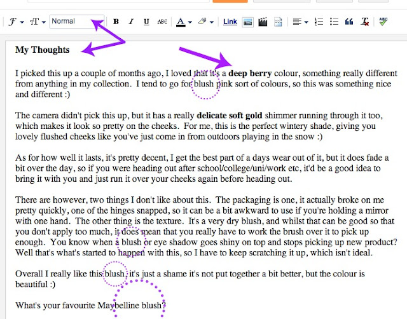Click the text school/college/uni/work etc
Screen dimensions: 407x319
point(248,168)
